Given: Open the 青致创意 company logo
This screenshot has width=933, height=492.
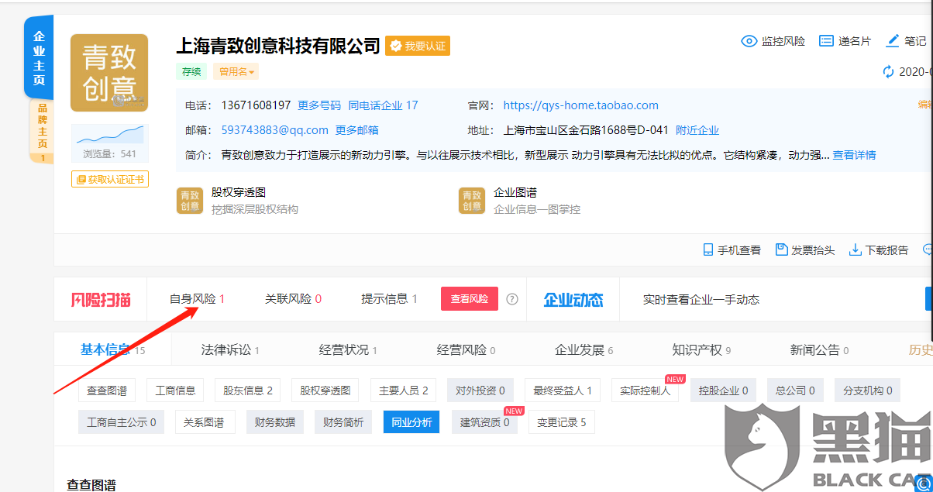Looking at the screenshot, I should coord(109,73).
